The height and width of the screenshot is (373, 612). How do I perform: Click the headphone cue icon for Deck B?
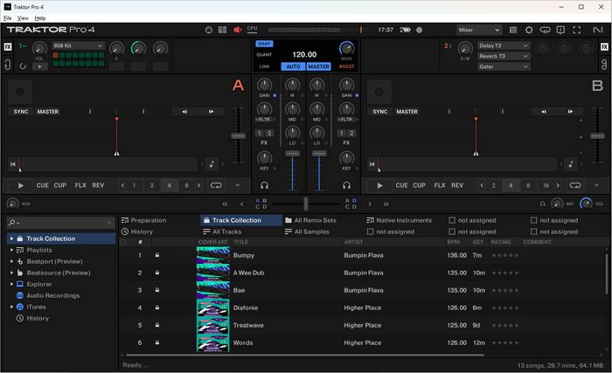[347, 185]
